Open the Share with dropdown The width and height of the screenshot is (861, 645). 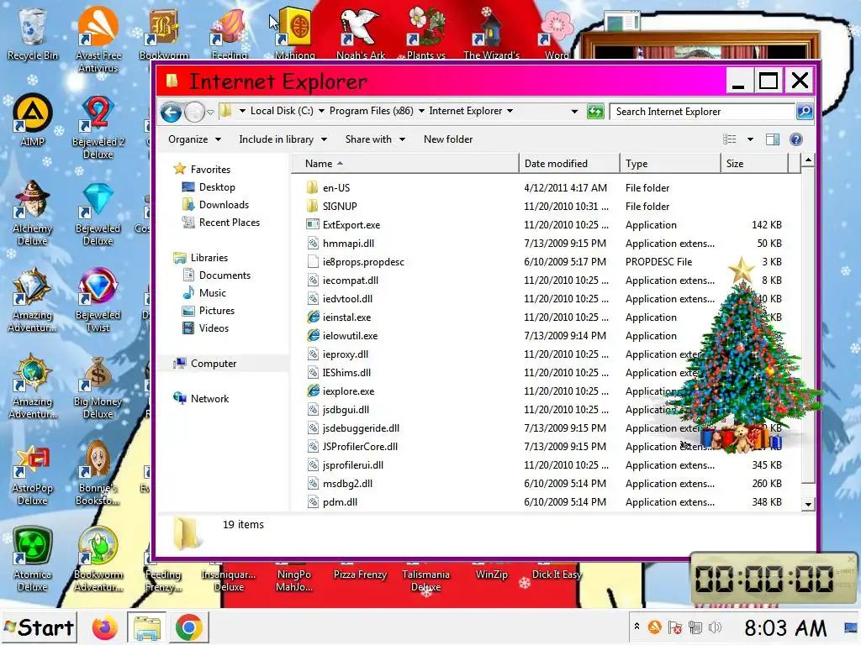pyautogui.click(x=375, y=139)
